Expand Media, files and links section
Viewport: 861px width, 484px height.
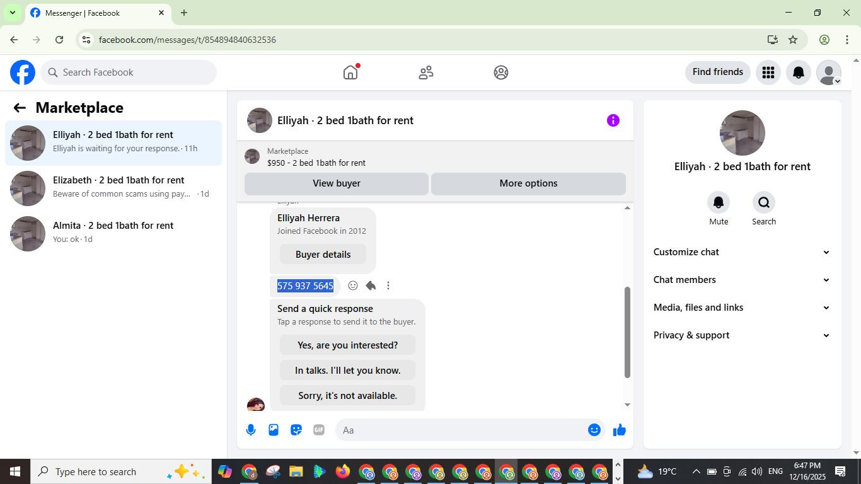(742, 308)
